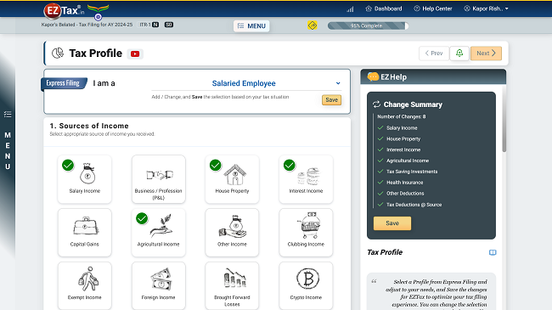Open the Salaried Employee profile dropdown
Image resolution: width=552 pixels, height=310 pixels.
pyautogui.click(x=246, y=83)
